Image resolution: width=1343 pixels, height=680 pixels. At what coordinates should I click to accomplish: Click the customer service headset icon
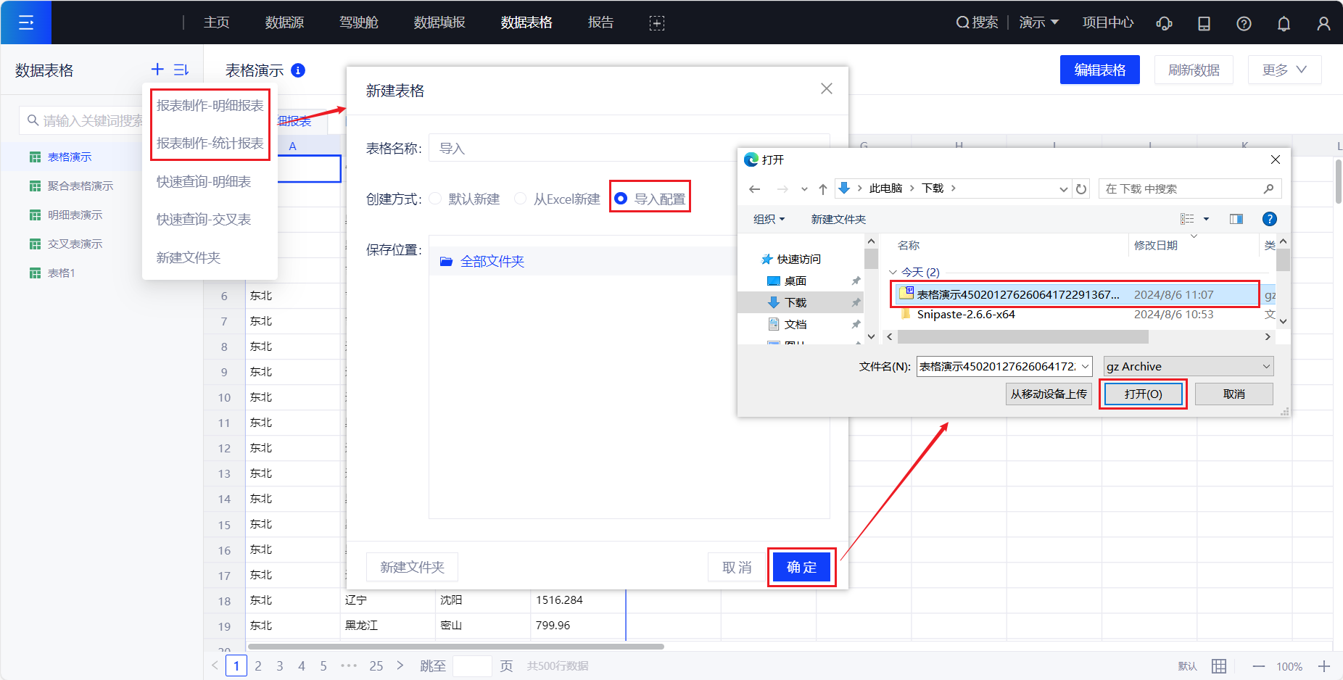click(1164, 23)
